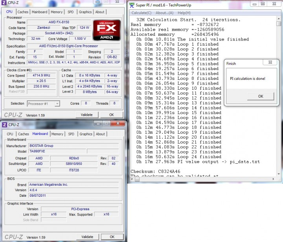Click OK in the Finish dialog
The width and height of the screenshot is (283, 242).
[x=261, y=96]
